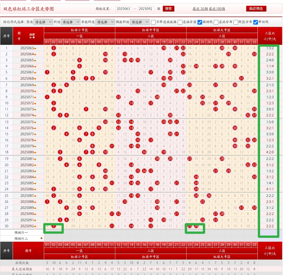Viewport: 283px width, 275px height.
Task: Uncheck the 辅助线 checkbox
Action: click(200, 22)
